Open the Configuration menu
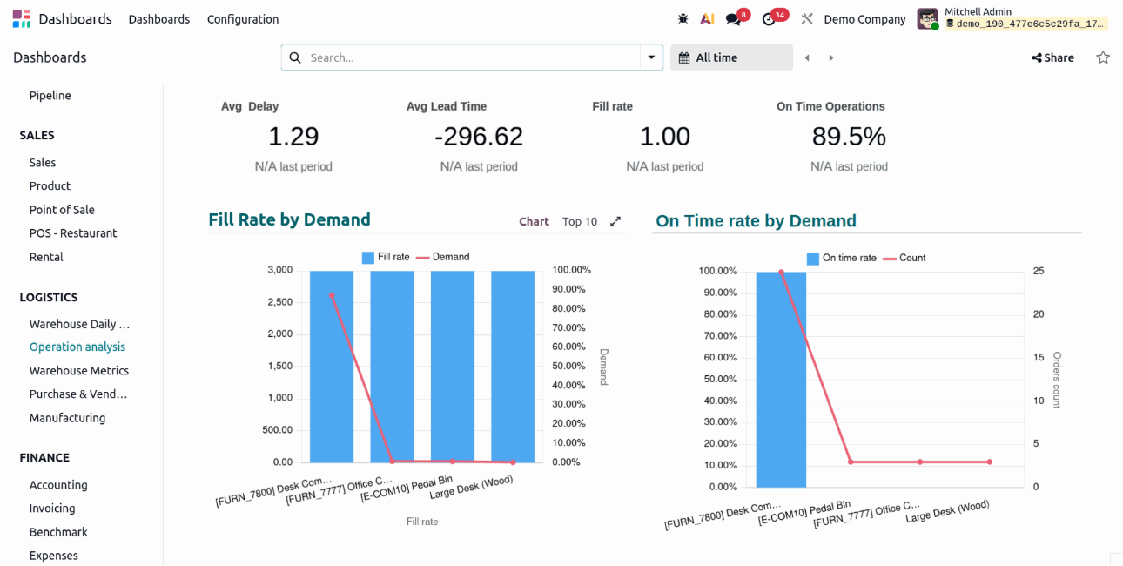Viewport: 1123px width, 566px height. 243,19
